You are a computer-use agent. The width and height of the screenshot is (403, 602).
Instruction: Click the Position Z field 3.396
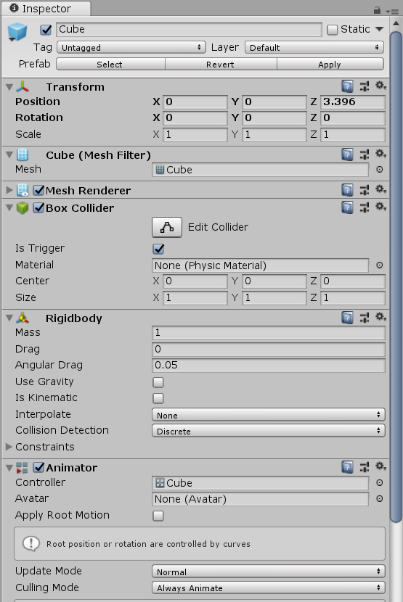353,102
